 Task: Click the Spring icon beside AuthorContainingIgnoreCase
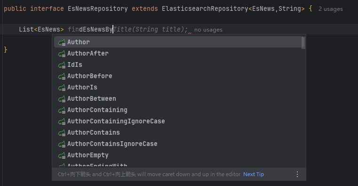tap(62, 122)
